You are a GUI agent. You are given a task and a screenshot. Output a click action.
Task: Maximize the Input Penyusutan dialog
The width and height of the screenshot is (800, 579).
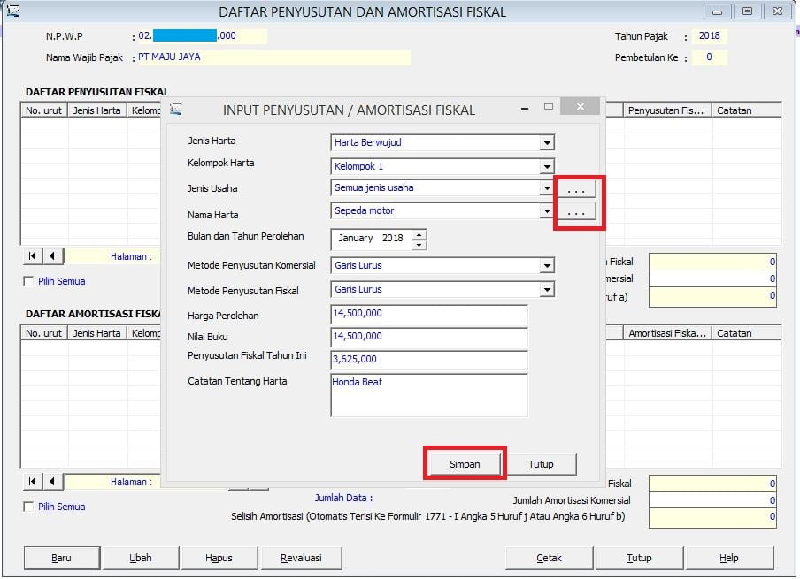tap(549, 107)
